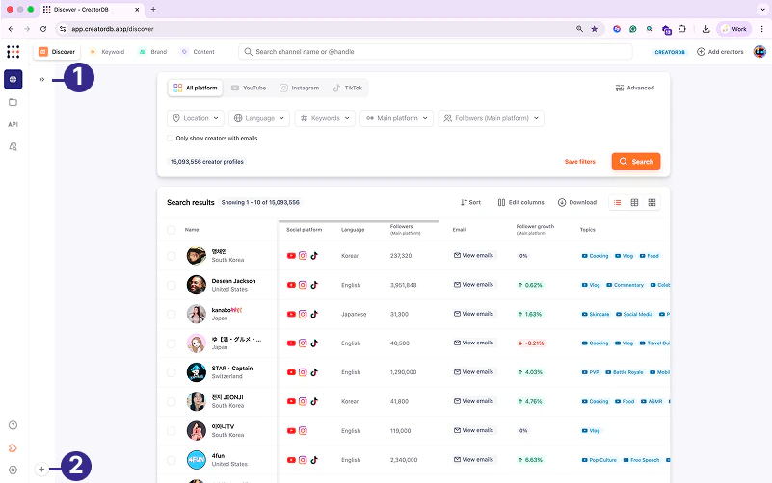Select the YouTube platform tab
The height and width of the screenshot is (483, 772).
[249, 88]
